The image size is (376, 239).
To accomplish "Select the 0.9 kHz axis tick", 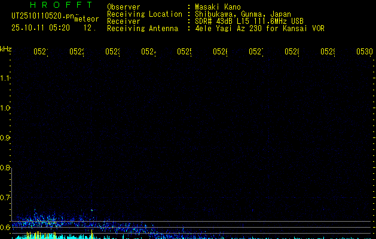I will pyautogui.click(x=5, y=138).
